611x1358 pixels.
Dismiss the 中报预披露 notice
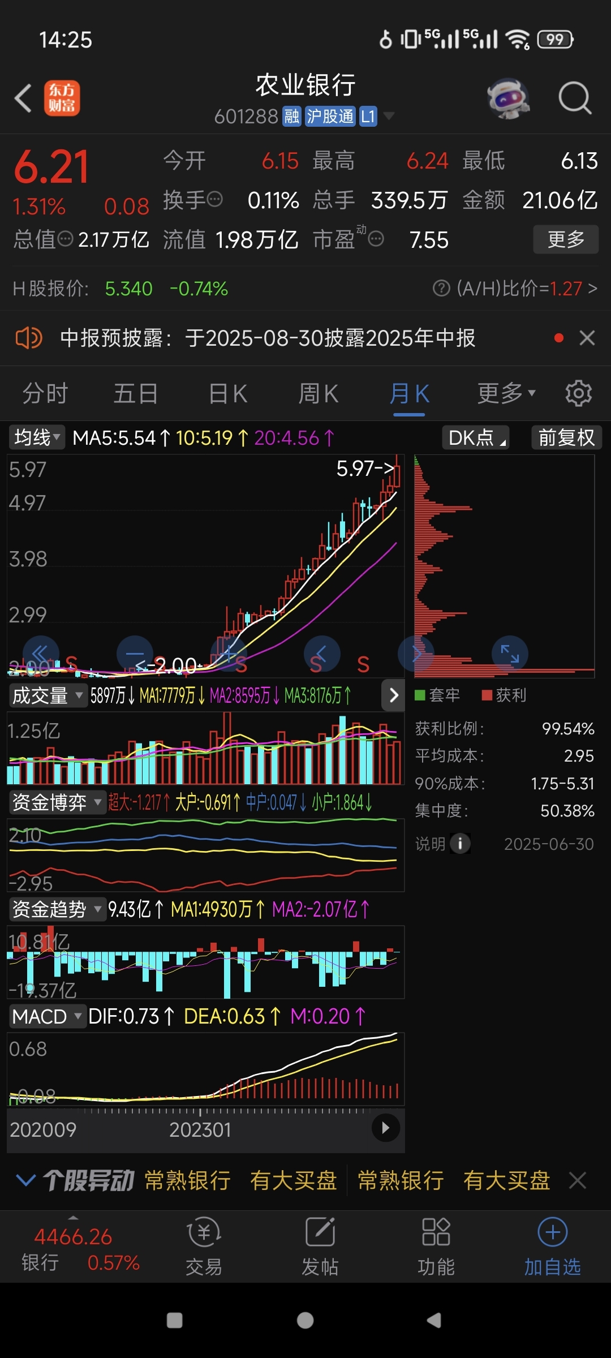(x=587, y=338)
